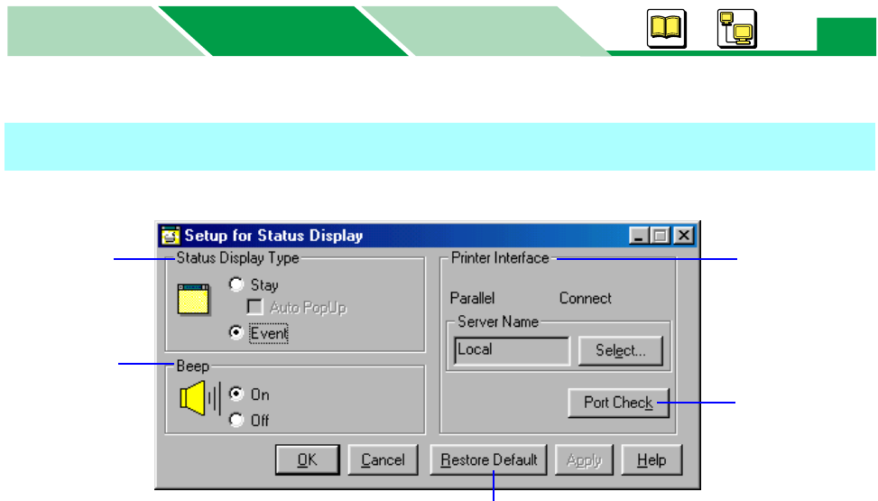Confirm with the OK button
The height and width of the screenshot is (501, 878).
tap(307, 460)
